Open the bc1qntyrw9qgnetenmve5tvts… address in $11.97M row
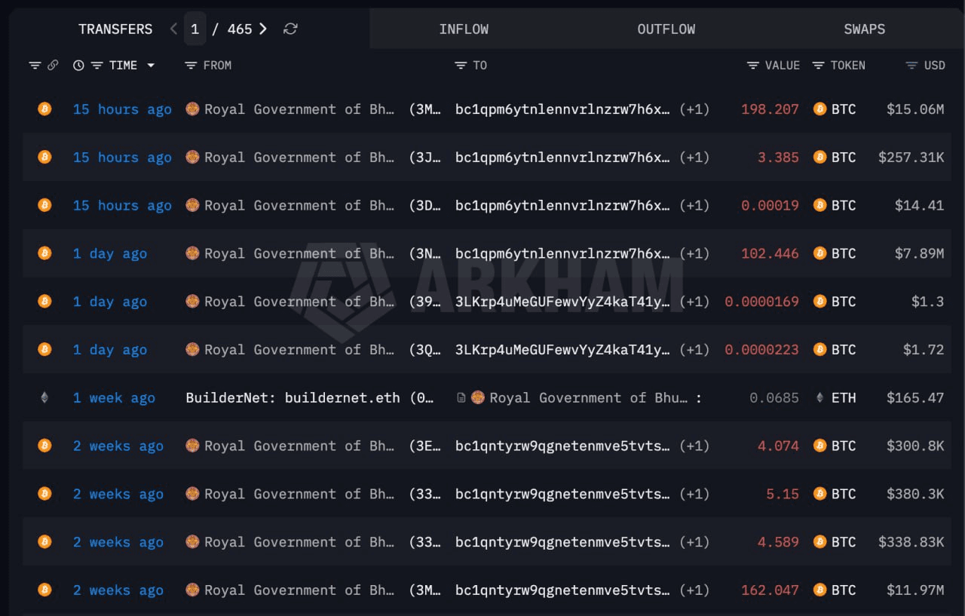Viewport: 965px width, 616px height. click(x=562, y=590)
